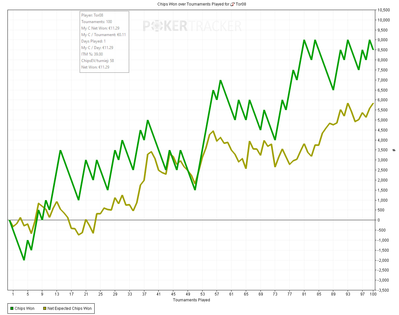
Task: Select the Chips Won legend label
Action: (x=24, y=309)
